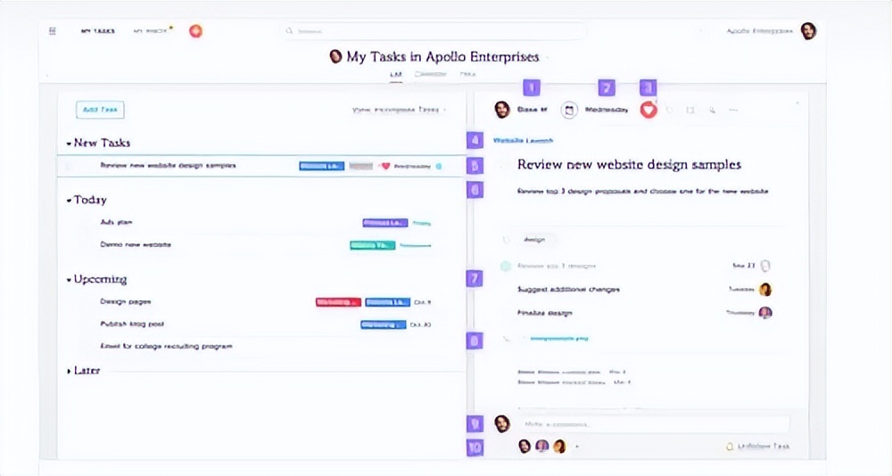Check off Review new website design samples row
The image size is (892, 476).
pyautogui.click(x=70, y=166)
